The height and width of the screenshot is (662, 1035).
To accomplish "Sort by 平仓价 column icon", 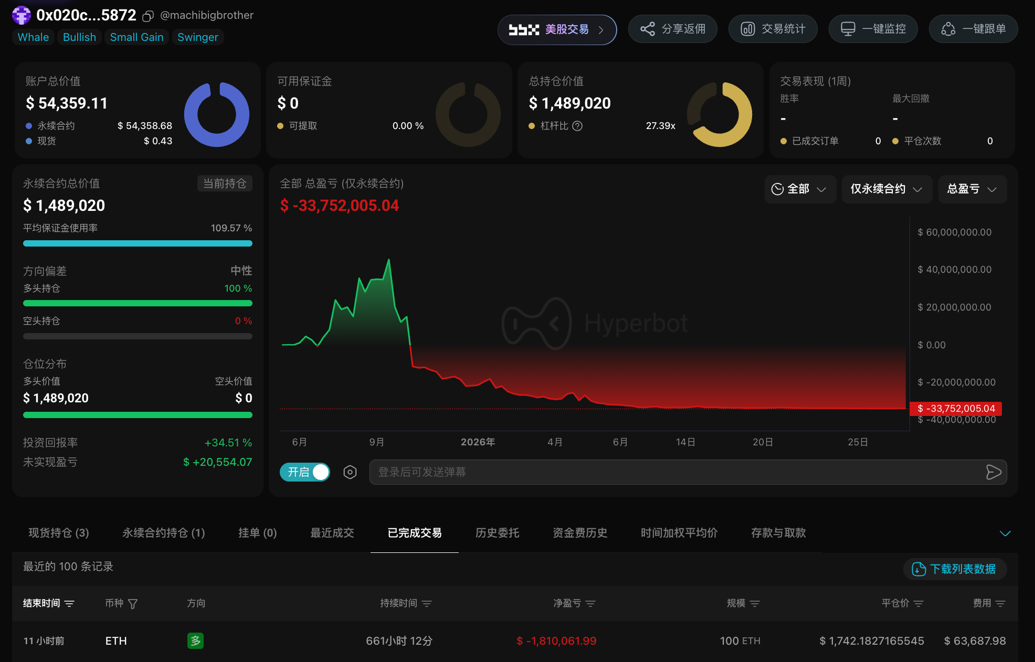I will [918, 604].
